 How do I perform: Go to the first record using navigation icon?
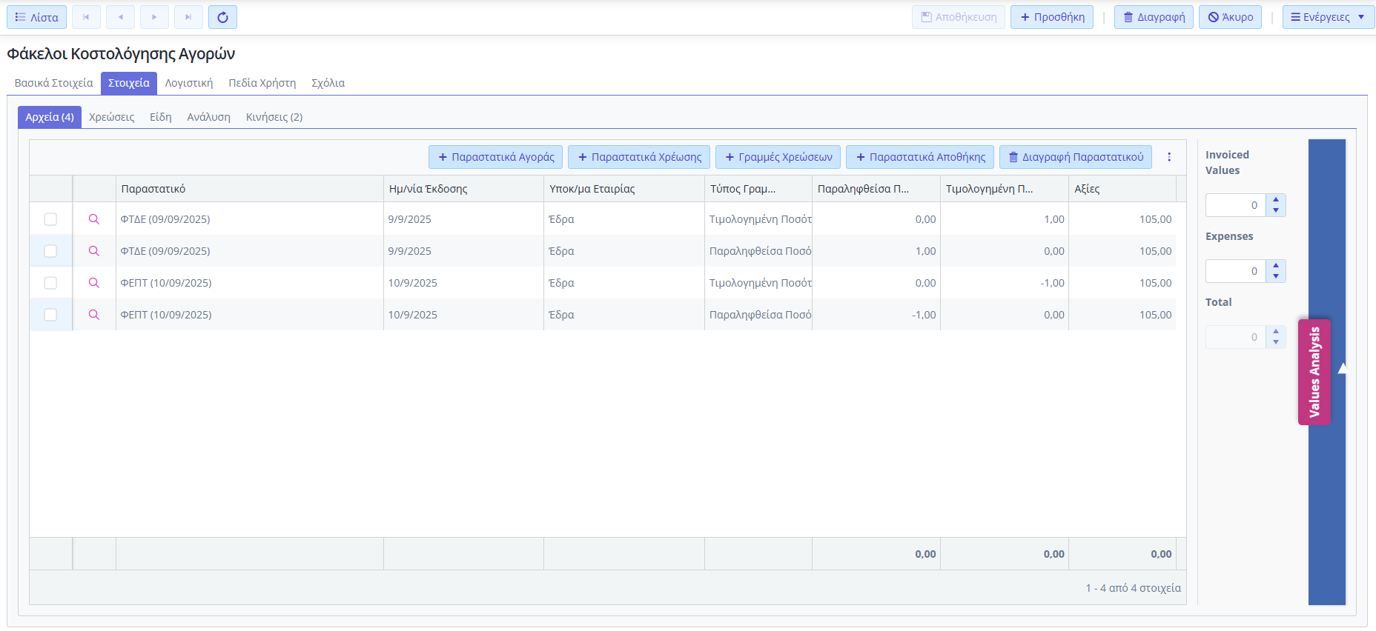(x=86, y=17)
